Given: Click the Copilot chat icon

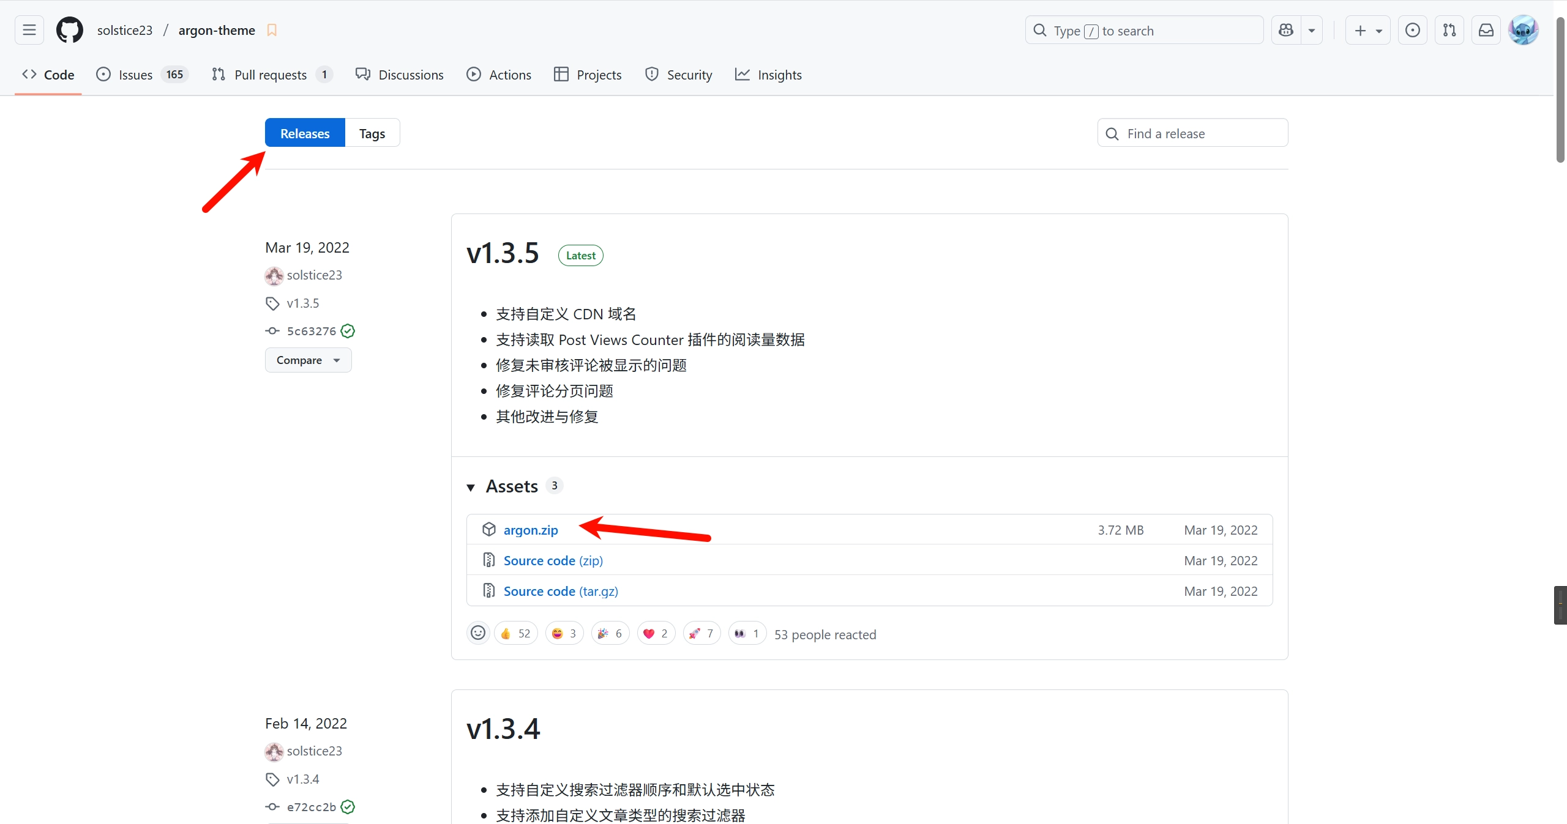Looking at the screenshot, I should coord(1286,30).
